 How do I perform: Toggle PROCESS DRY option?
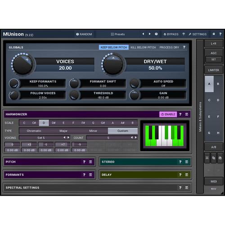[169, 47]
